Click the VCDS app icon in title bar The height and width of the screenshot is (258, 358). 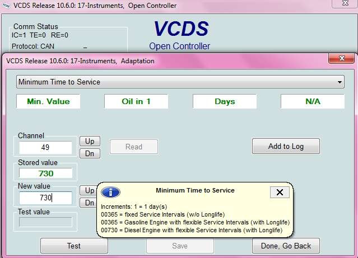pyautogui.click(x=6, y=6)
